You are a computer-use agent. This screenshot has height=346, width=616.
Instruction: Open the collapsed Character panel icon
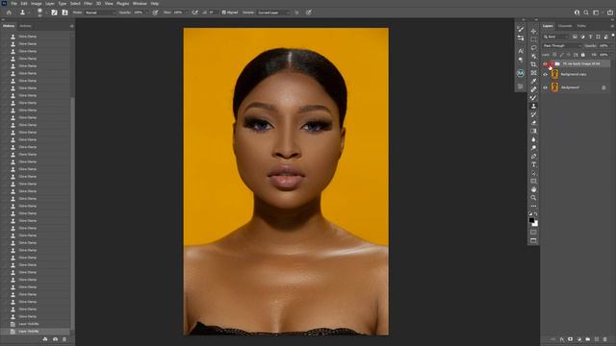coord(521,51)
